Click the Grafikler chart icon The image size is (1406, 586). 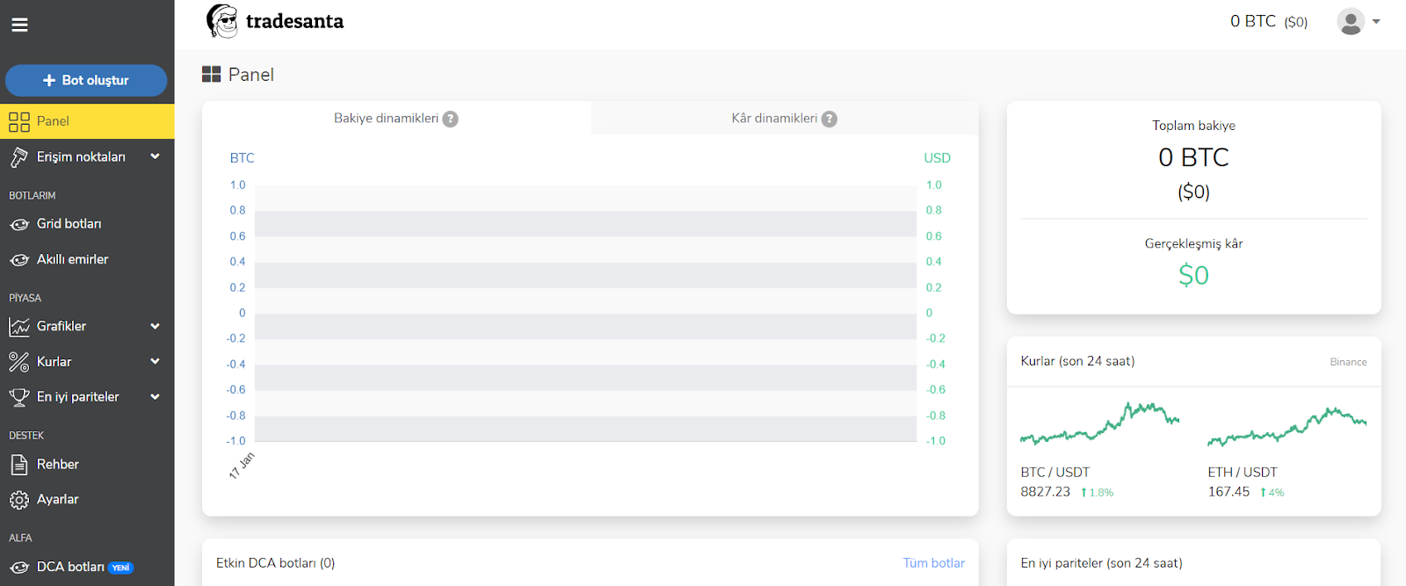point(19,327)
